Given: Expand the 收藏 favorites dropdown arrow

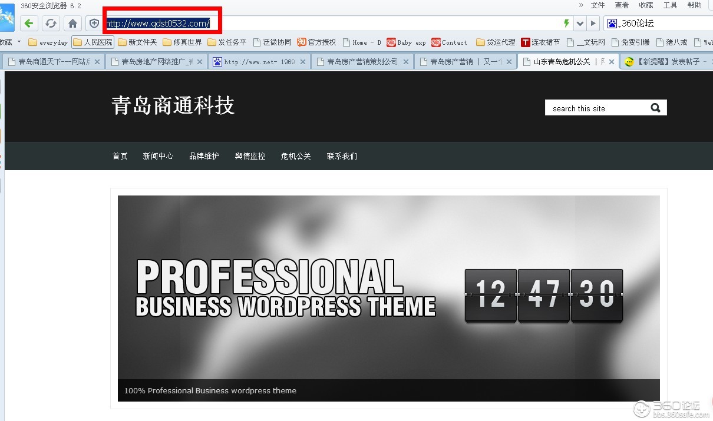Looking at the screenshot, I should (19, 42).
